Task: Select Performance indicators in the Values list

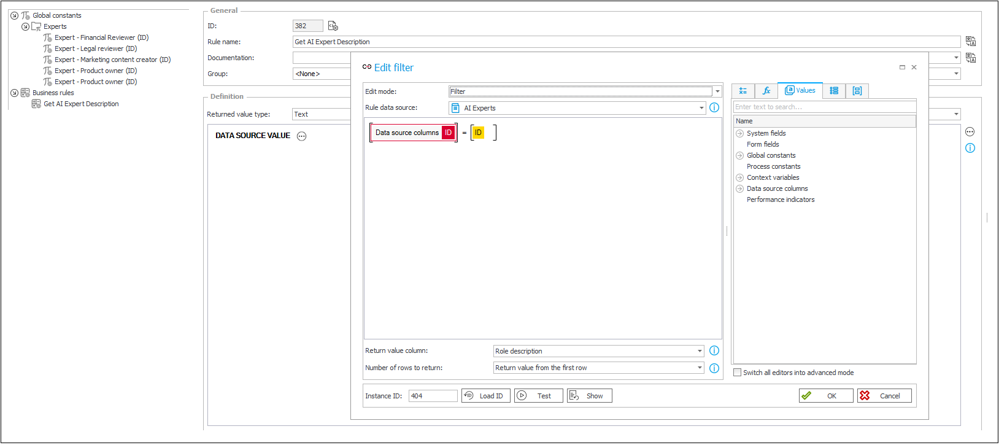Action: coord(781,199)
